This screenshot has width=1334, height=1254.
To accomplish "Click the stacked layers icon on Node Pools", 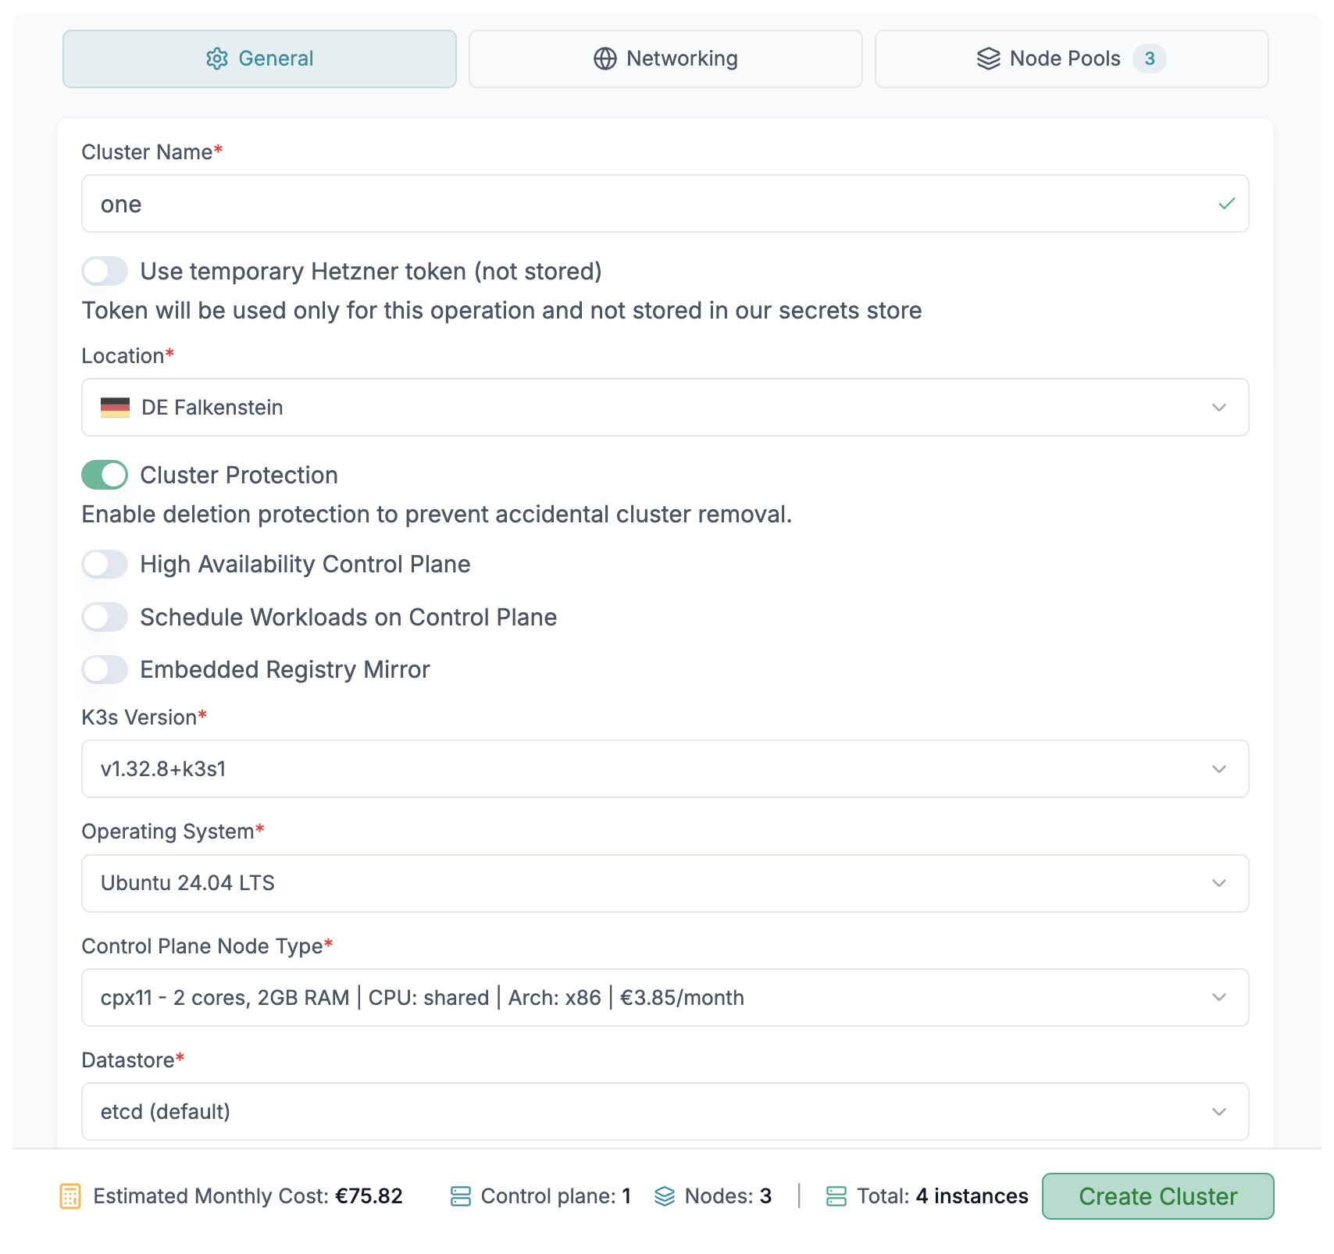I will pos(988,59).
